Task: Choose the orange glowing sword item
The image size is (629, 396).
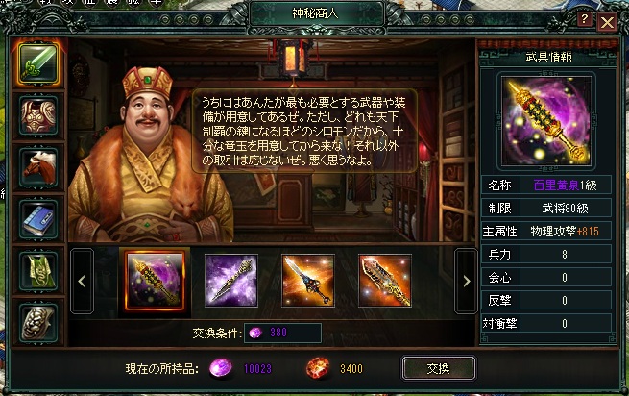Action: pyautogui.click(x=308, y=281)
